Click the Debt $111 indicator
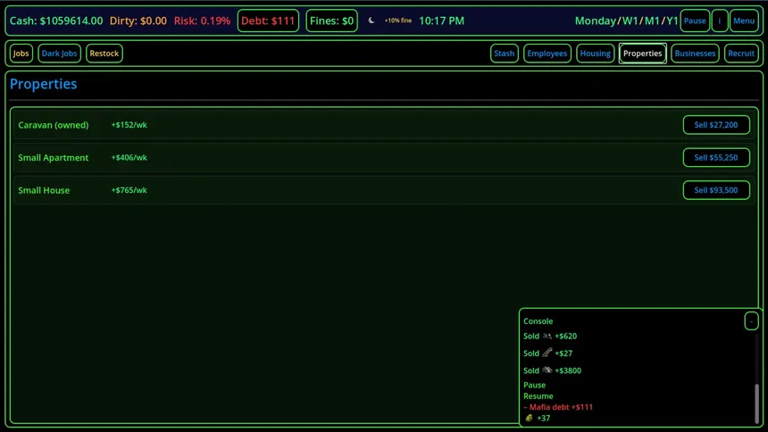 268,21
